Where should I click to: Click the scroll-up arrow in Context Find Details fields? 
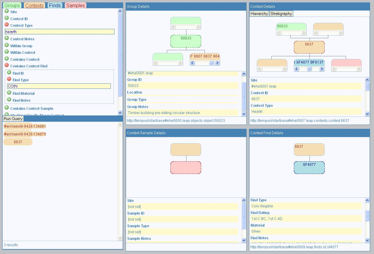pos(367,200)
